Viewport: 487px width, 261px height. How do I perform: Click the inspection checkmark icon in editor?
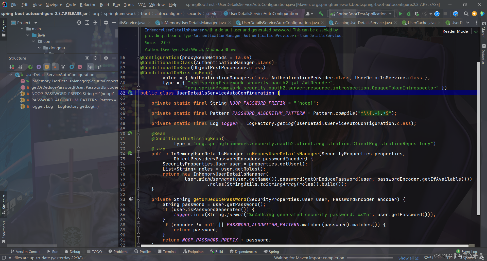tap(476, 31)
